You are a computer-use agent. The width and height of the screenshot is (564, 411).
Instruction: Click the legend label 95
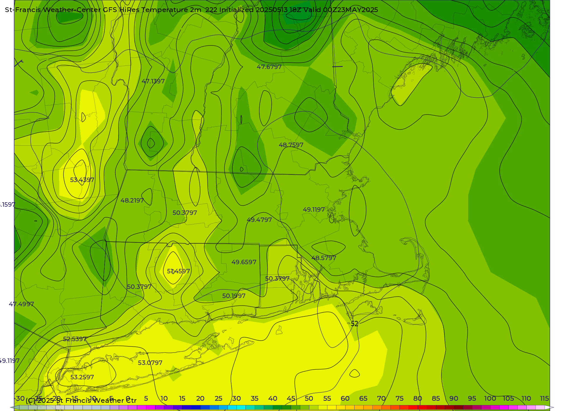point(472,399)
